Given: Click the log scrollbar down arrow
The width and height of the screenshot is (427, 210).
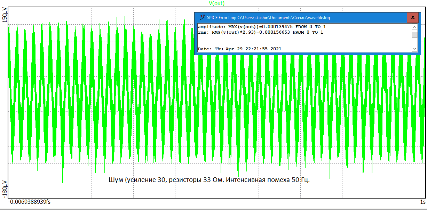Looking at the screenshot, I should point(414,49).
